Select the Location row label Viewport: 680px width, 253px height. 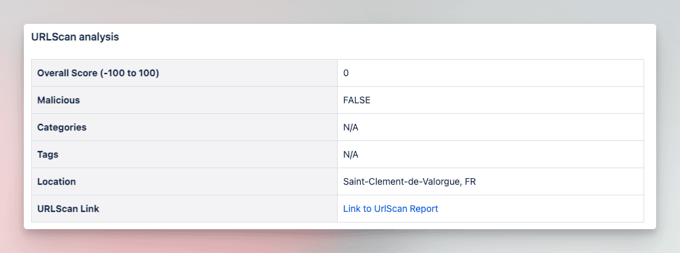pos(56,182)
